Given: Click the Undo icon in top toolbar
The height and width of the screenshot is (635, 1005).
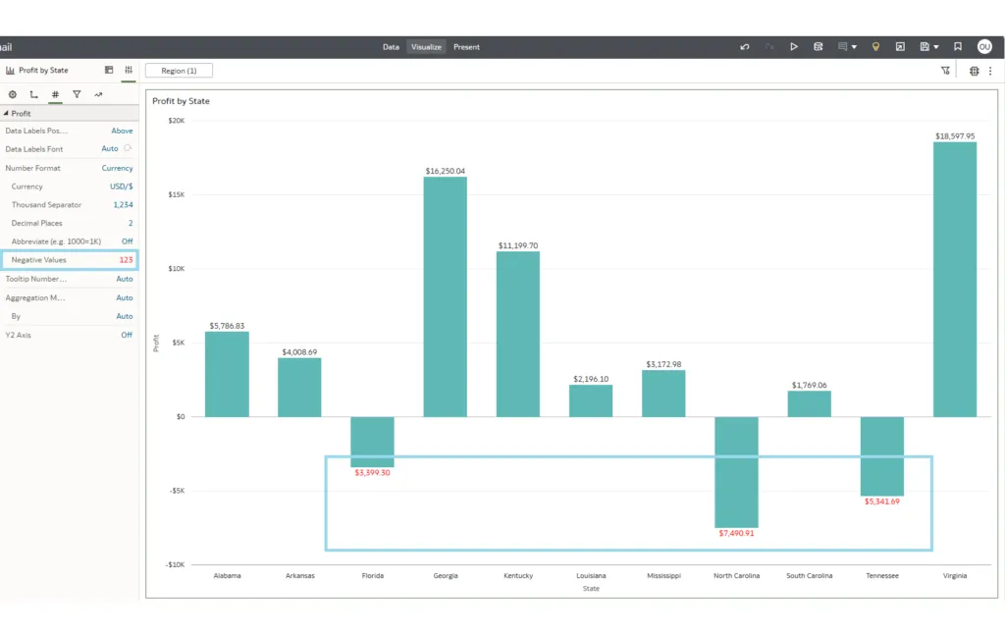Looking at the screenshot, I should 745,46.
